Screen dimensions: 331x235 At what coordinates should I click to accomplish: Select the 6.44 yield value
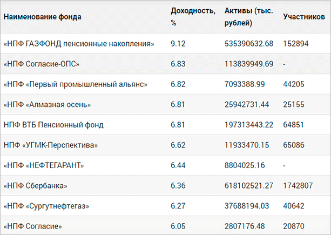pyautogui.click(x=178, y=165)
